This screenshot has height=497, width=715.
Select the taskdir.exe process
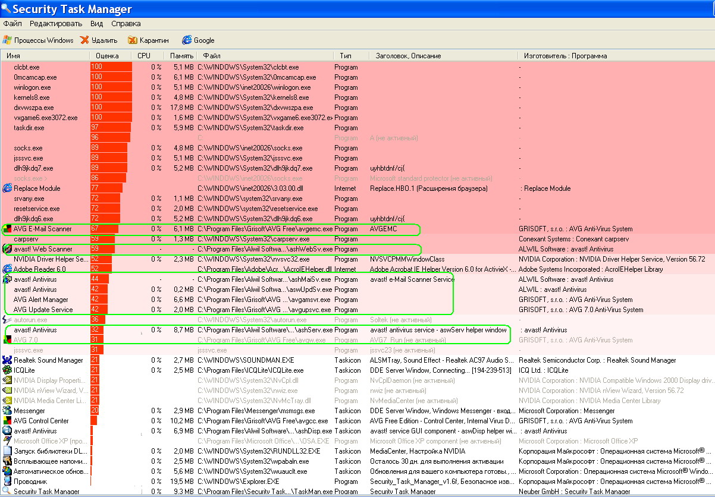[357, 128]
